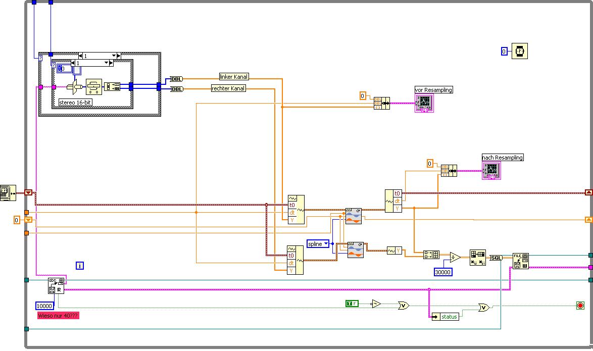Click the loop stop condition terminal

[580, 305]
